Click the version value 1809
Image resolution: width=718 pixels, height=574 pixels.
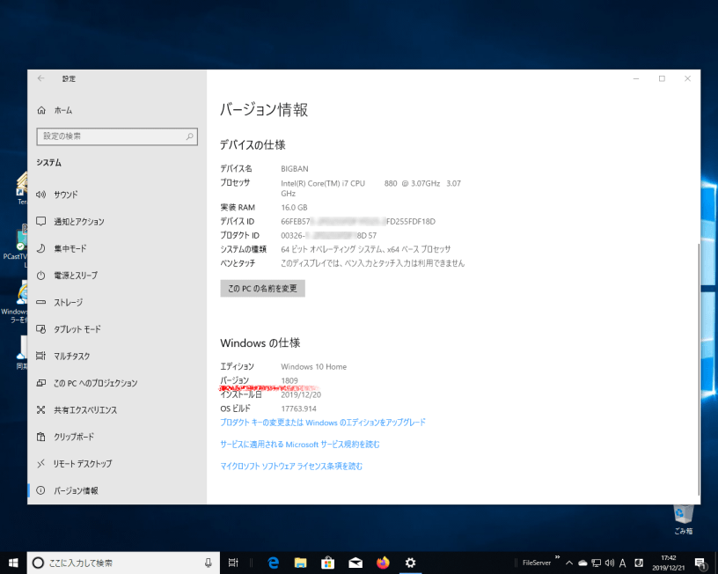tap(289, 380)
